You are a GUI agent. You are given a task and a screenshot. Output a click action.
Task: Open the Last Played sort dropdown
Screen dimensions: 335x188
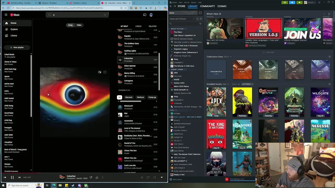[247, 84]
